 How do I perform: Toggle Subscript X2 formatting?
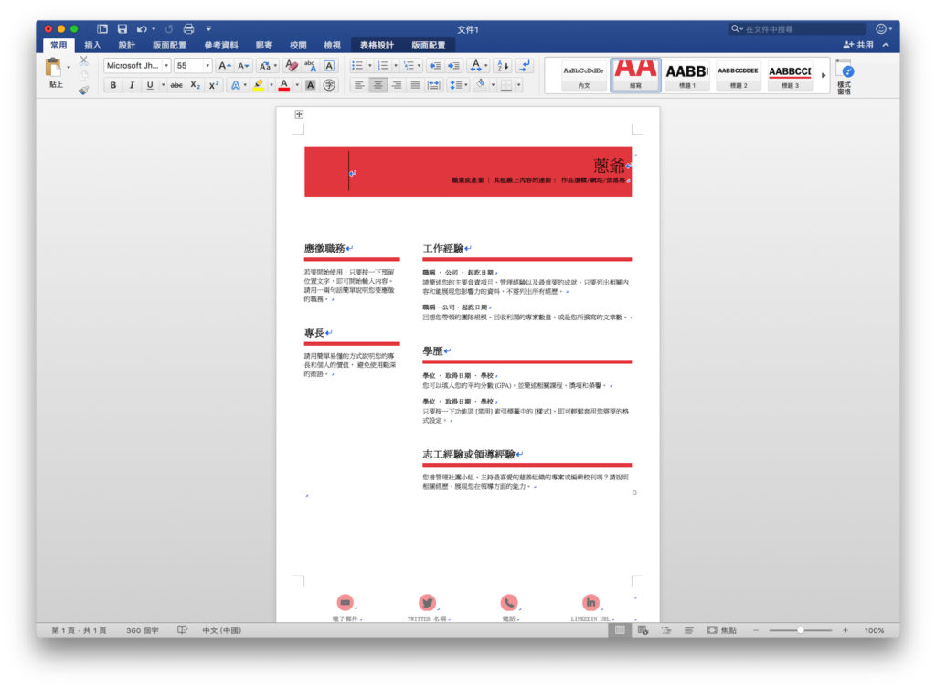tap(196, 85)
